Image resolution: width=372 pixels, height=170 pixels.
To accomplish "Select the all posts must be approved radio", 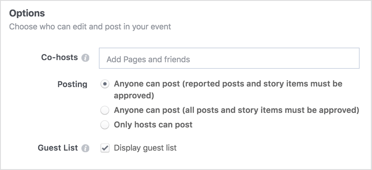I will [105, 110].
